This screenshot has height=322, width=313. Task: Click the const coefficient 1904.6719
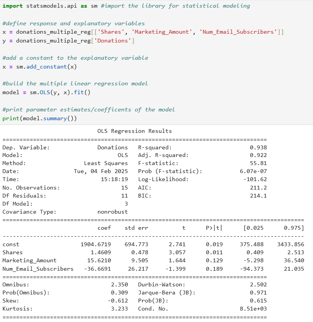[x=96, y=244]
